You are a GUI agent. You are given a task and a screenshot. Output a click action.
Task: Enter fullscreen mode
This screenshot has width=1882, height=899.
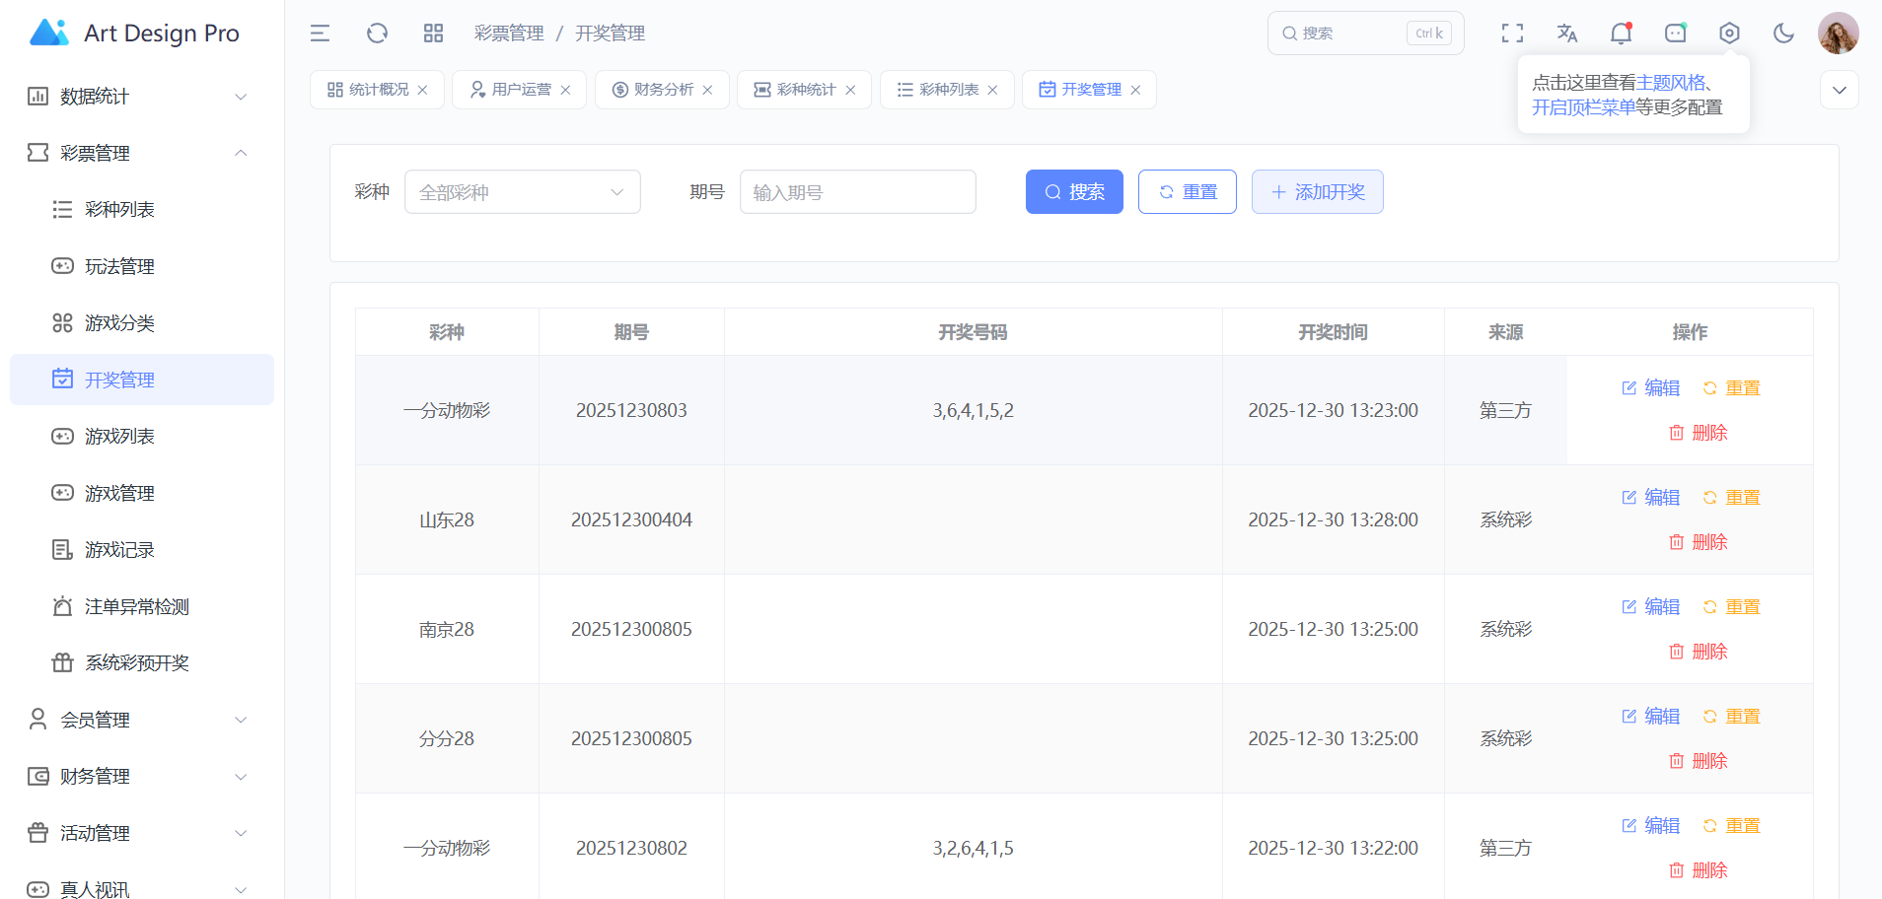(x=1512, y=34)
